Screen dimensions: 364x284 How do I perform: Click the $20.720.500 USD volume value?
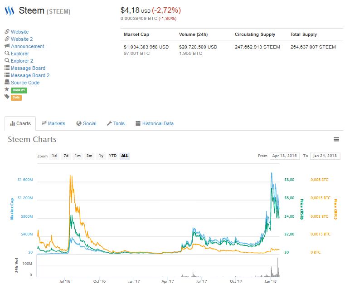198,47
